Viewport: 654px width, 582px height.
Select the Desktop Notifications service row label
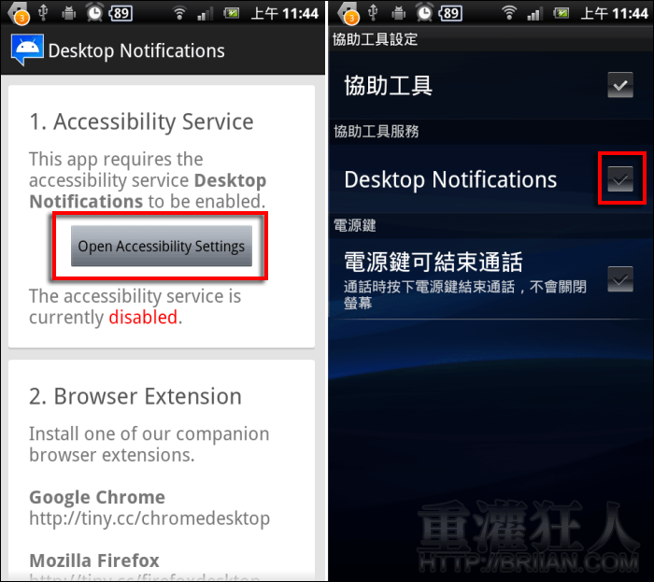pyautogui.click(x=450, y=179)
